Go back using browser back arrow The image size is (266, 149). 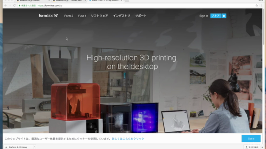pos(5,5)
